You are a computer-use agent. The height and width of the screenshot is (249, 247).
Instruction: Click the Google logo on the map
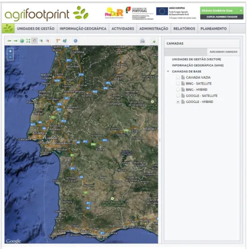(x=14, y=241)
